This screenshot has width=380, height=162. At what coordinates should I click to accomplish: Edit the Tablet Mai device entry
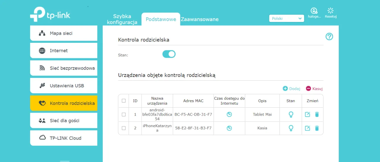(x=308, y=114)
